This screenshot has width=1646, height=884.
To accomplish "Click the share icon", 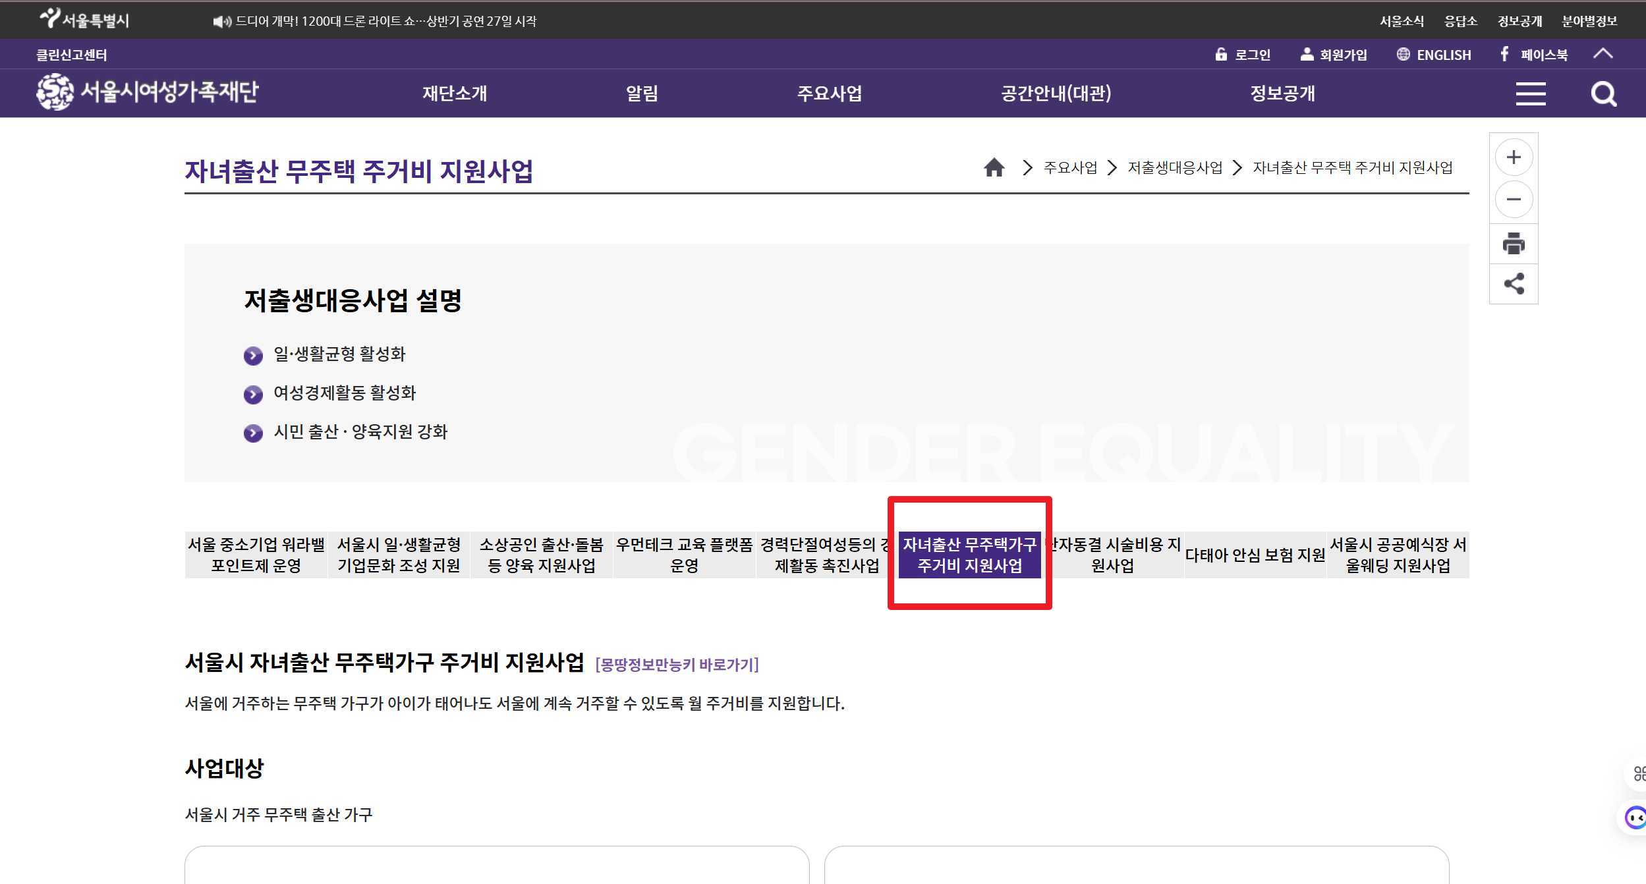I will coord(1514,284).
